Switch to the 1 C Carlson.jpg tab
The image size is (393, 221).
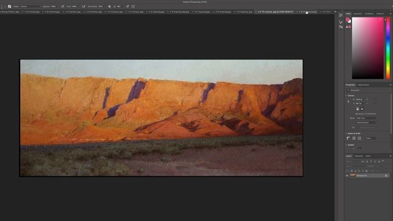coord(73,12)
